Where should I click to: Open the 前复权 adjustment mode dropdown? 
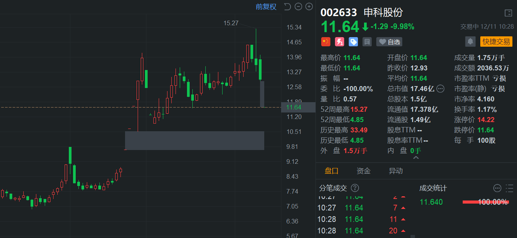point(266,7)
